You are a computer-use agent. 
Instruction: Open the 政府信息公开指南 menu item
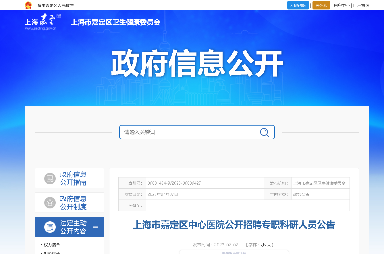point(73,178)
